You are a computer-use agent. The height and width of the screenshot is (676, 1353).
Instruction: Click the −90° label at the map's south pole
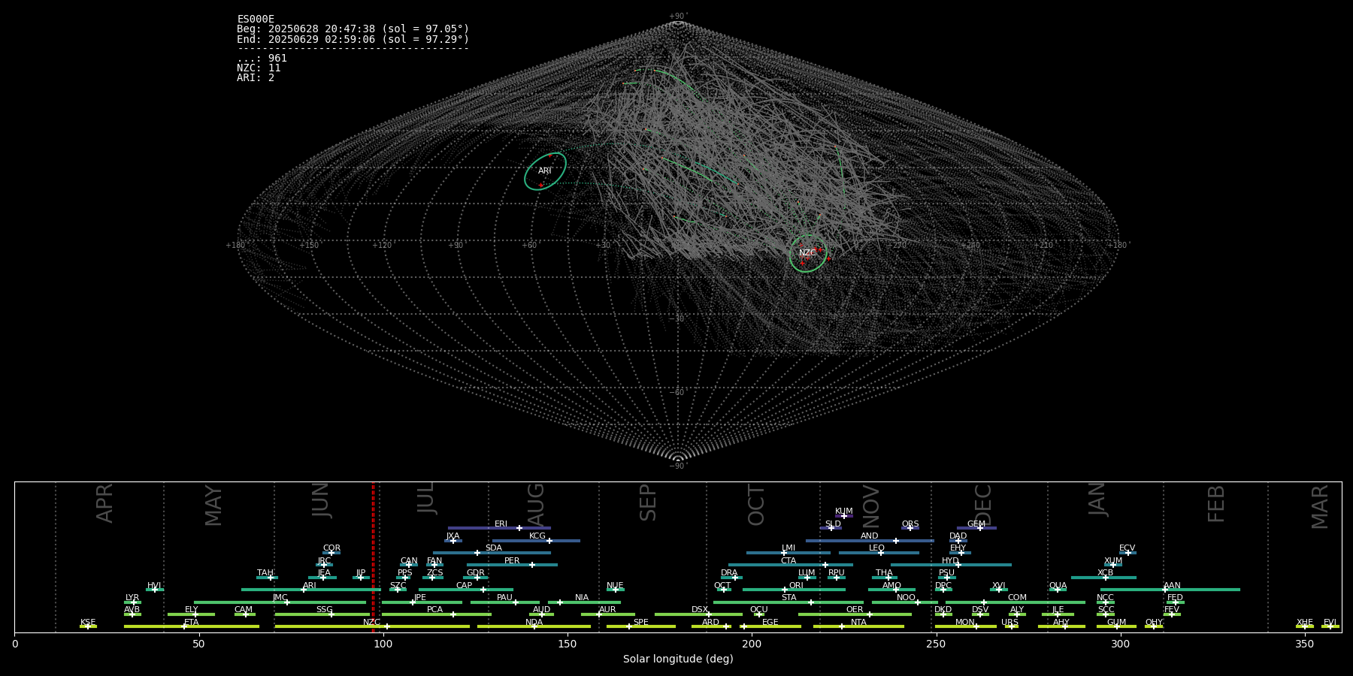(678, 466)
